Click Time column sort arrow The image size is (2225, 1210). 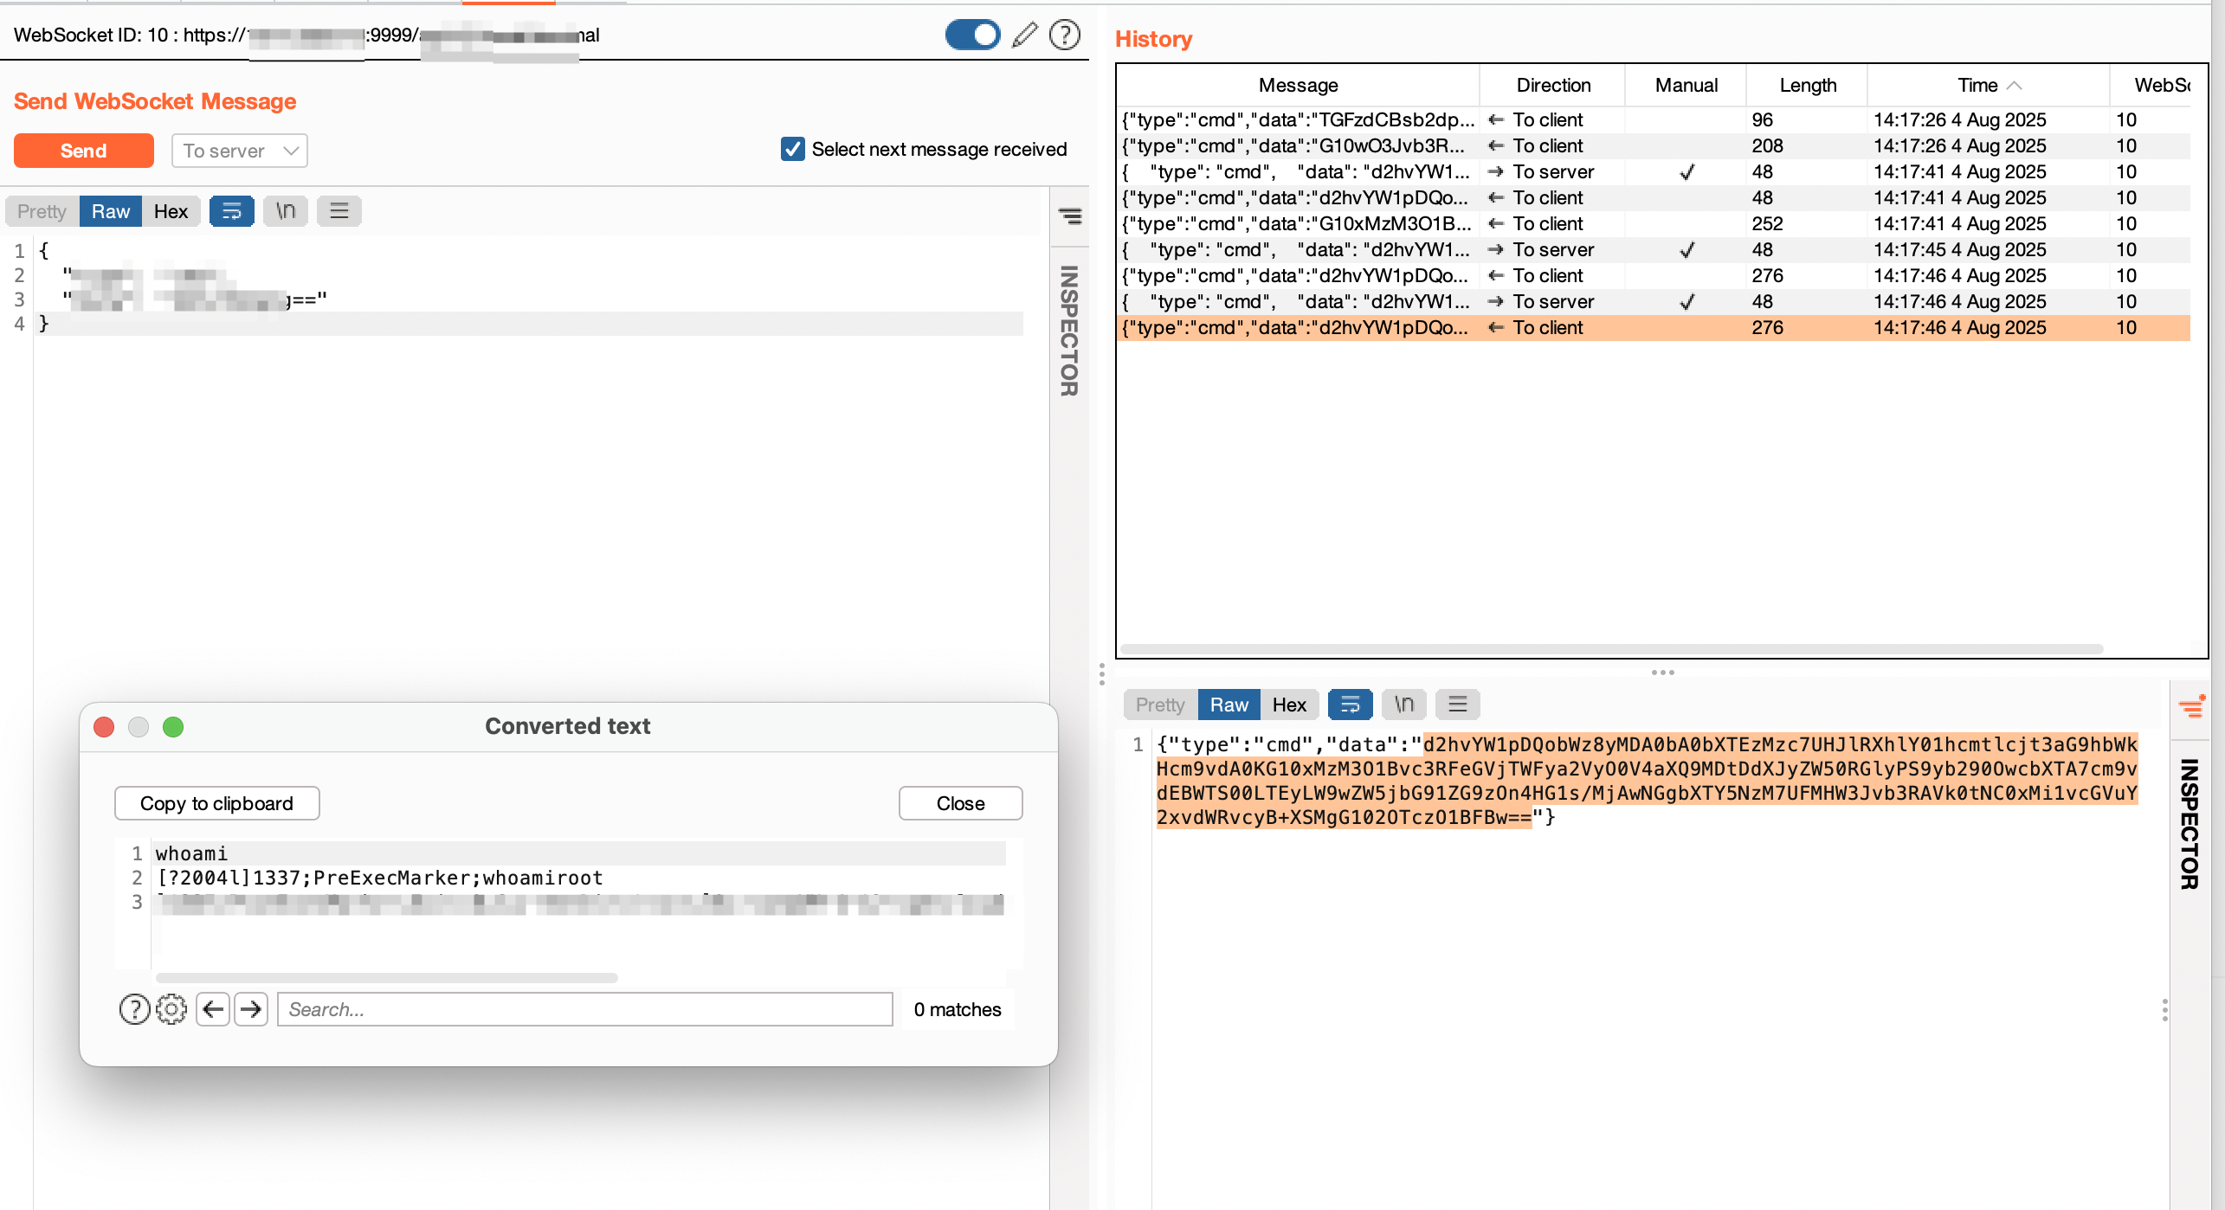(x=2014, y=85)
